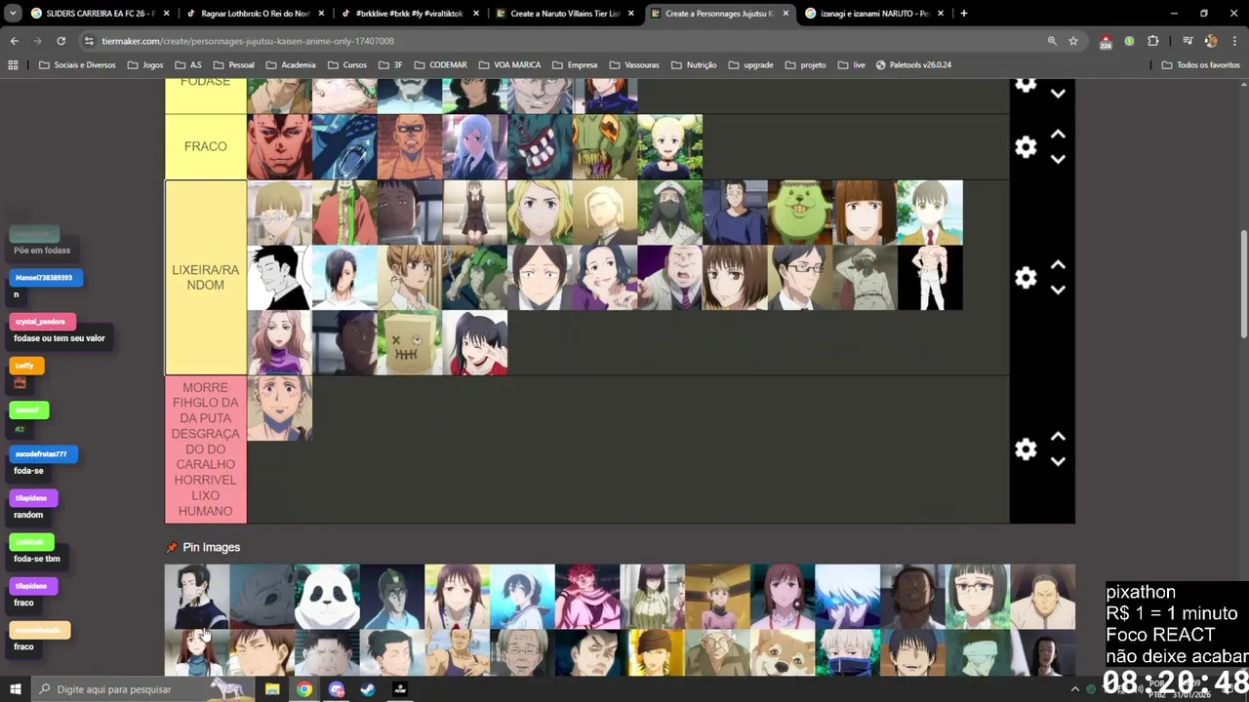
Task: Open settings gear for the pink MORRE tier
Action: coord(1026,449)
